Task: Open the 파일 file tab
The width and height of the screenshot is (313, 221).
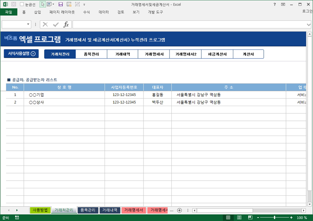Action: 9,12
